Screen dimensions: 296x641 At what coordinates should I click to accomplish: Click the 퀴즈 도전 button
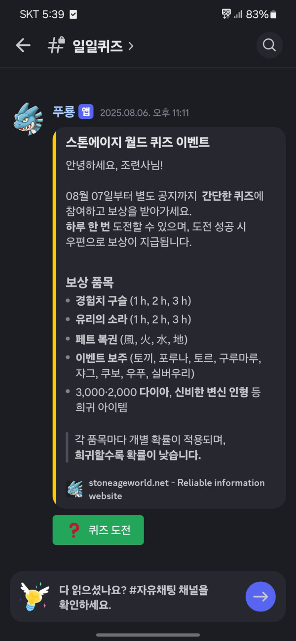[x=98, y=530]
